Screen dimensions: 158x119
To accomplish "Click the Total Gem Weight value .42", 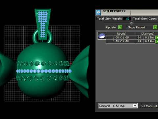I will [x=127, y=19].
